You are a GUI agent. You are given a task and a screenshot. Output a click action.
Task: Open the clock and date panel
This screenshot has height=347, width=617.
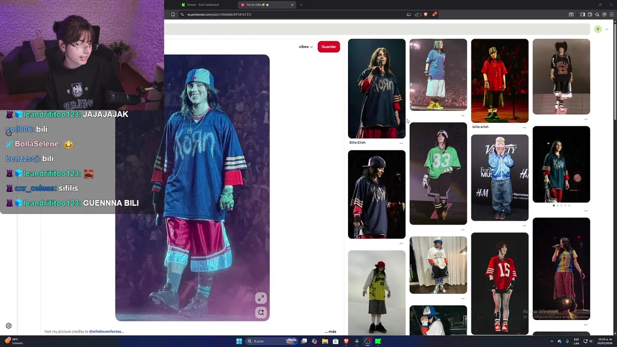(x=604, y=341)
